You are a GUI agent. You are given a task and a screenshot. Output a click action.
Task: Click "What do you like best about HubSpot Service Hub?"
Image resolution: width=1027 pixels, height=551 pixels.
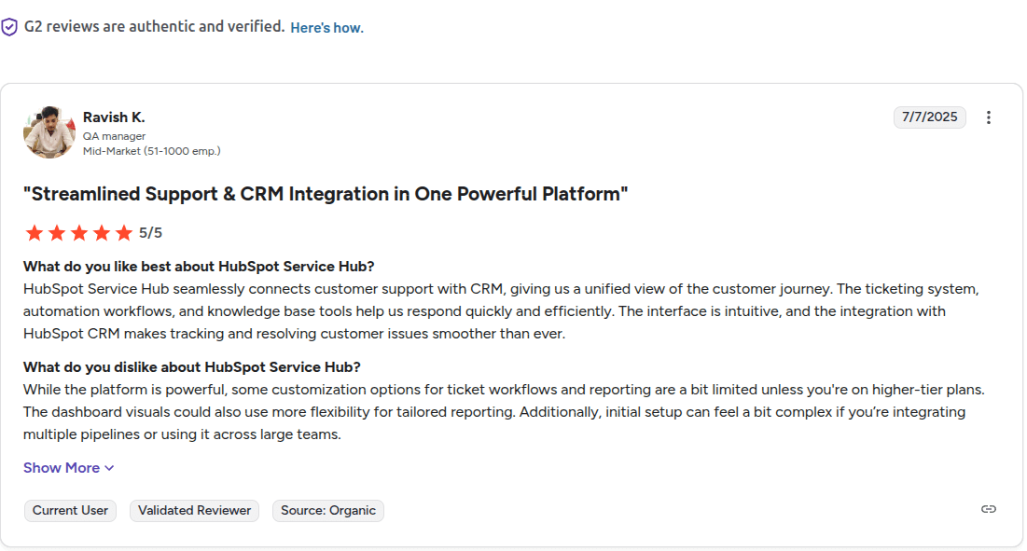[199, 267]
